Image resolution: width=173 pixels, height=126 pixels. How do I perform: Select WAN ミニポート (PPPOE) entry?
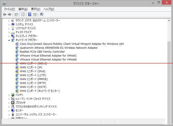point(34,79)
